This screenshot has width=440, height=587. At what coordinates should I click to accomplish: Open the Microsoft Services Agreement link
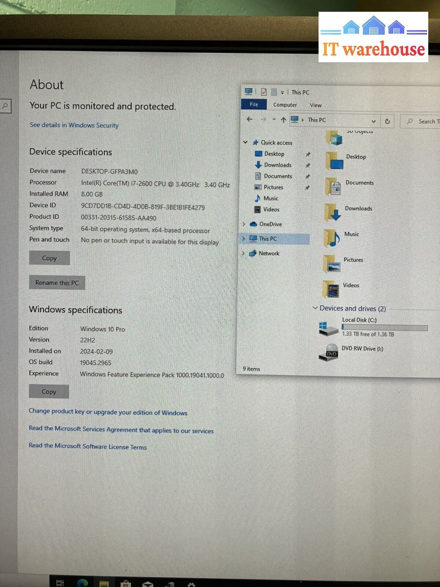click(x=121, y=430)
